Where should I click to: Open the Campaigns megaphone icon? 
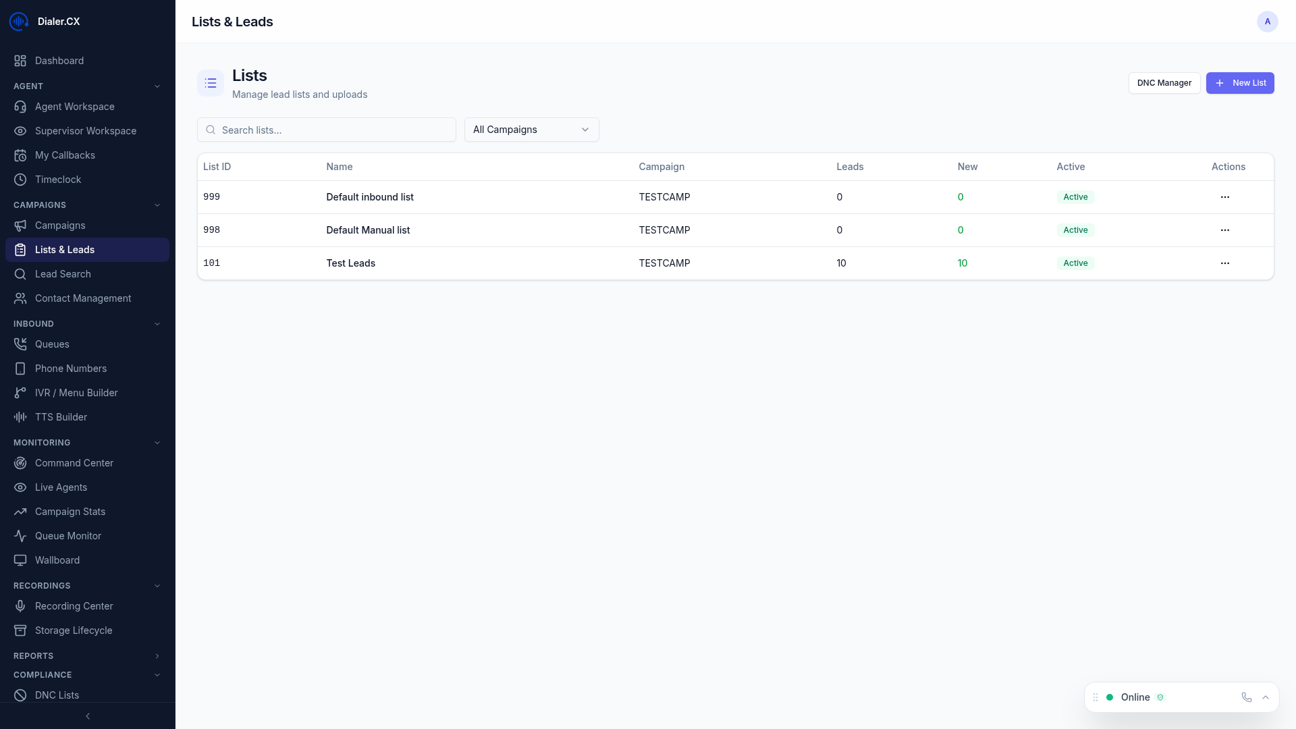click(20, 225)
